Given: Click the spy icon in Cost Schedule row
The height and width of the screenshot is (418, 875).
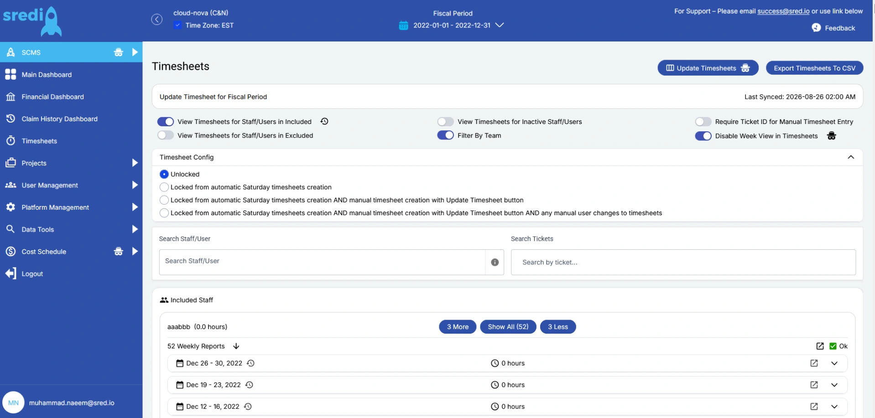Looking at the screenshot, I should pos(118,251).
